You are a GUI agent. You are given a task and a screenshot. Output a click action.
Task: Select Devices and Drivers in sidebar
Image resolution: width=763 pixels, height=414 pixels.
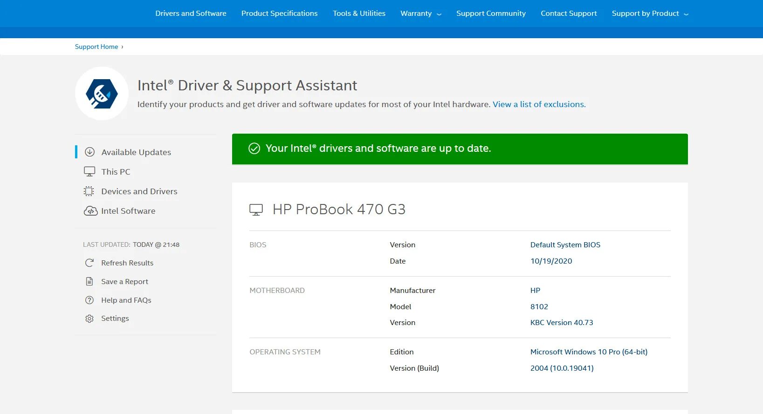pyautogui.click(x=139, y=191)
